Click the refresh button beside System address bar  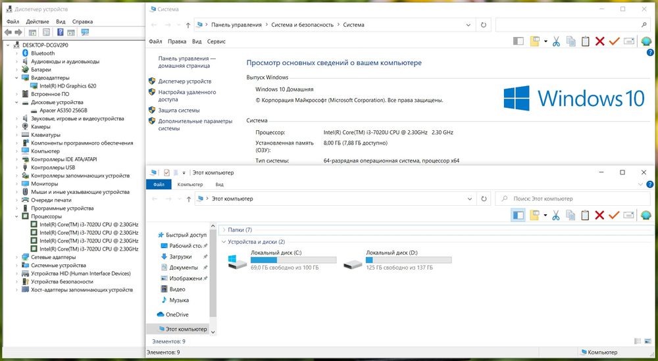[x=484, y=25]
